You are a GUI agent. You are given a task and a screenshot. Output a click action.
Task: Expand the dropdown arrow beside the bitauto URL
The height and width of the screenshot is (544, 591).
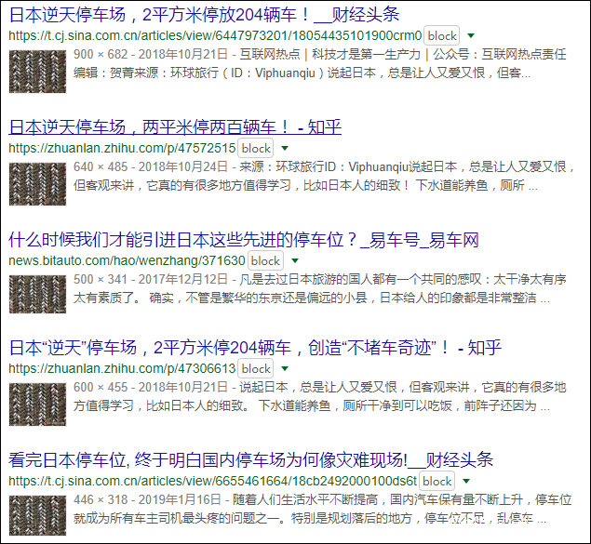click(295, 261)
